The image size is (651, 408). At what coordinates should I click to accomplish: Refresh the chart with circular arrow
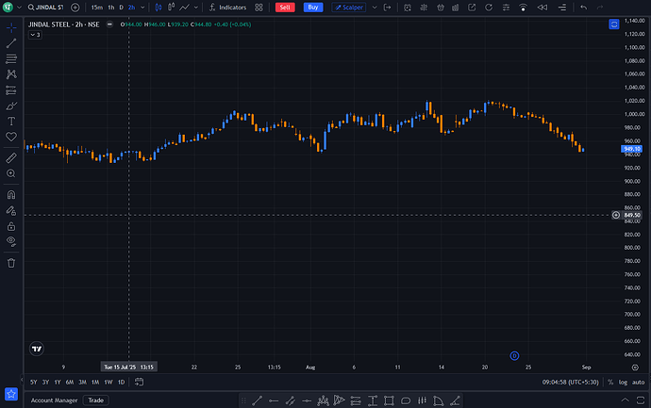coord(489,8)
